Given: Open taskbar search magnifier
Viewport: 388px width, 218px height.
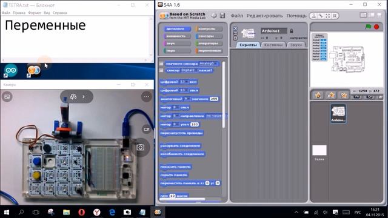Looking at the screenshot, I should click(21, 213).
